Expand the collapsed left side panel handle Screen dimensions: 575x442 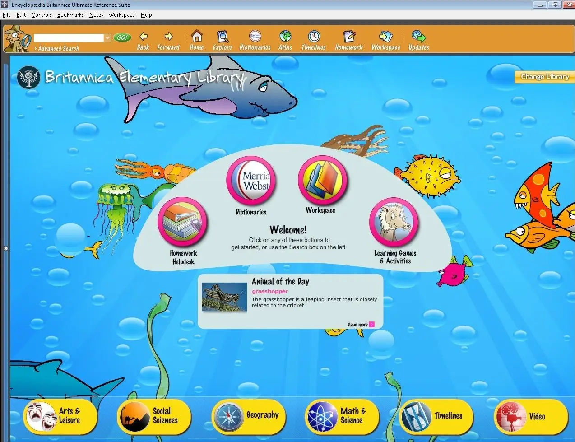pyautogui.click(x=5, y=248)
